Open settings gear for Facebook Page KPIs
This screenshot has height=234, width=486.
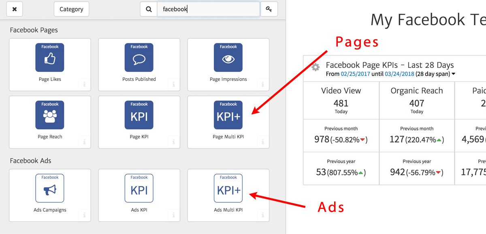[315, 67]
